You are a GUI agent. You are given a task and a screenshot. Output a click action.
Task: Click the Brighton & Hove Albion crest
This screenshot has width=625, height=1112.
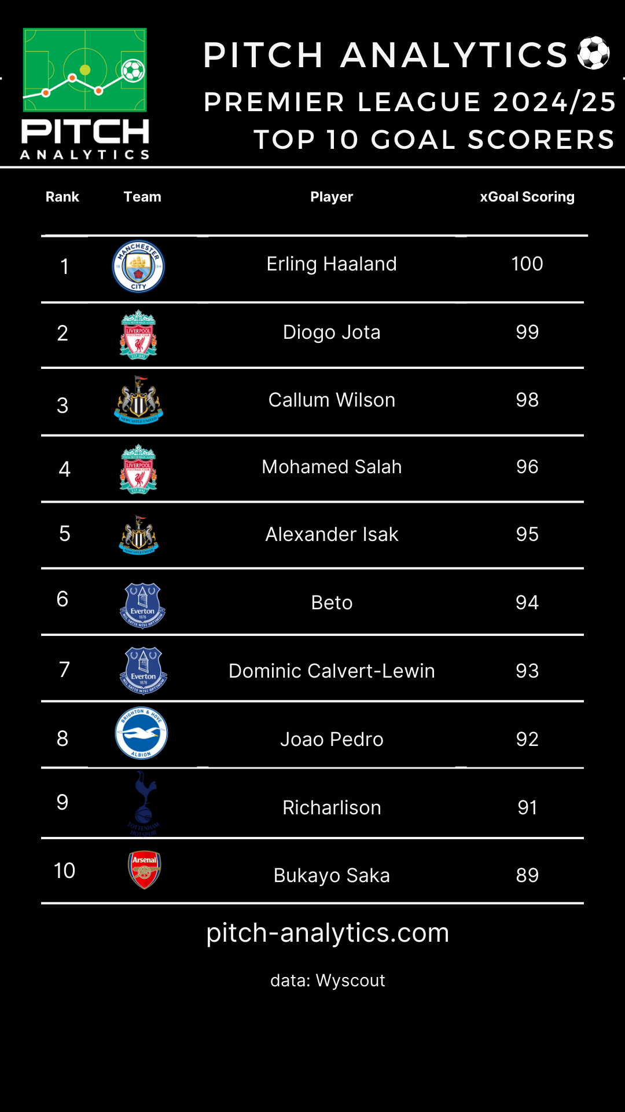141,733
